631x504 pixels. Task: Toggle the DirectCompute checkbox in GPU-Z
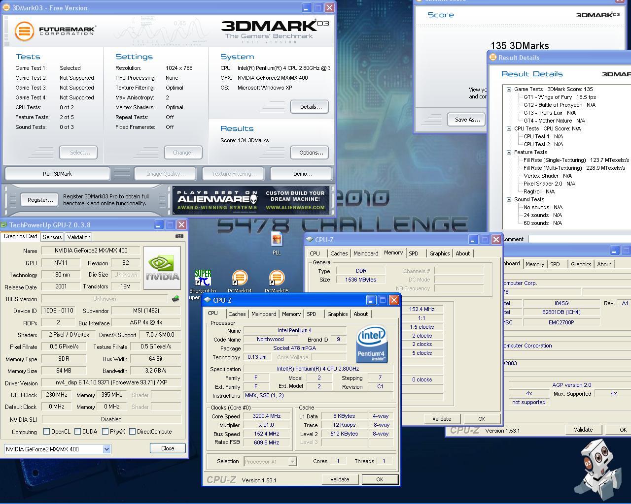pyautogui.click(x=132, y=432)
